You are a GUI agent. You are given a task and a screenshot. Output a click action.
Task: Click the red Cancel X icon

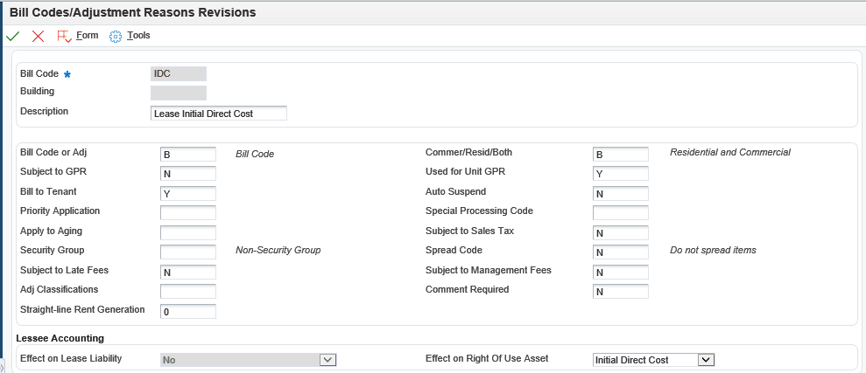click(x=38, y=36)
